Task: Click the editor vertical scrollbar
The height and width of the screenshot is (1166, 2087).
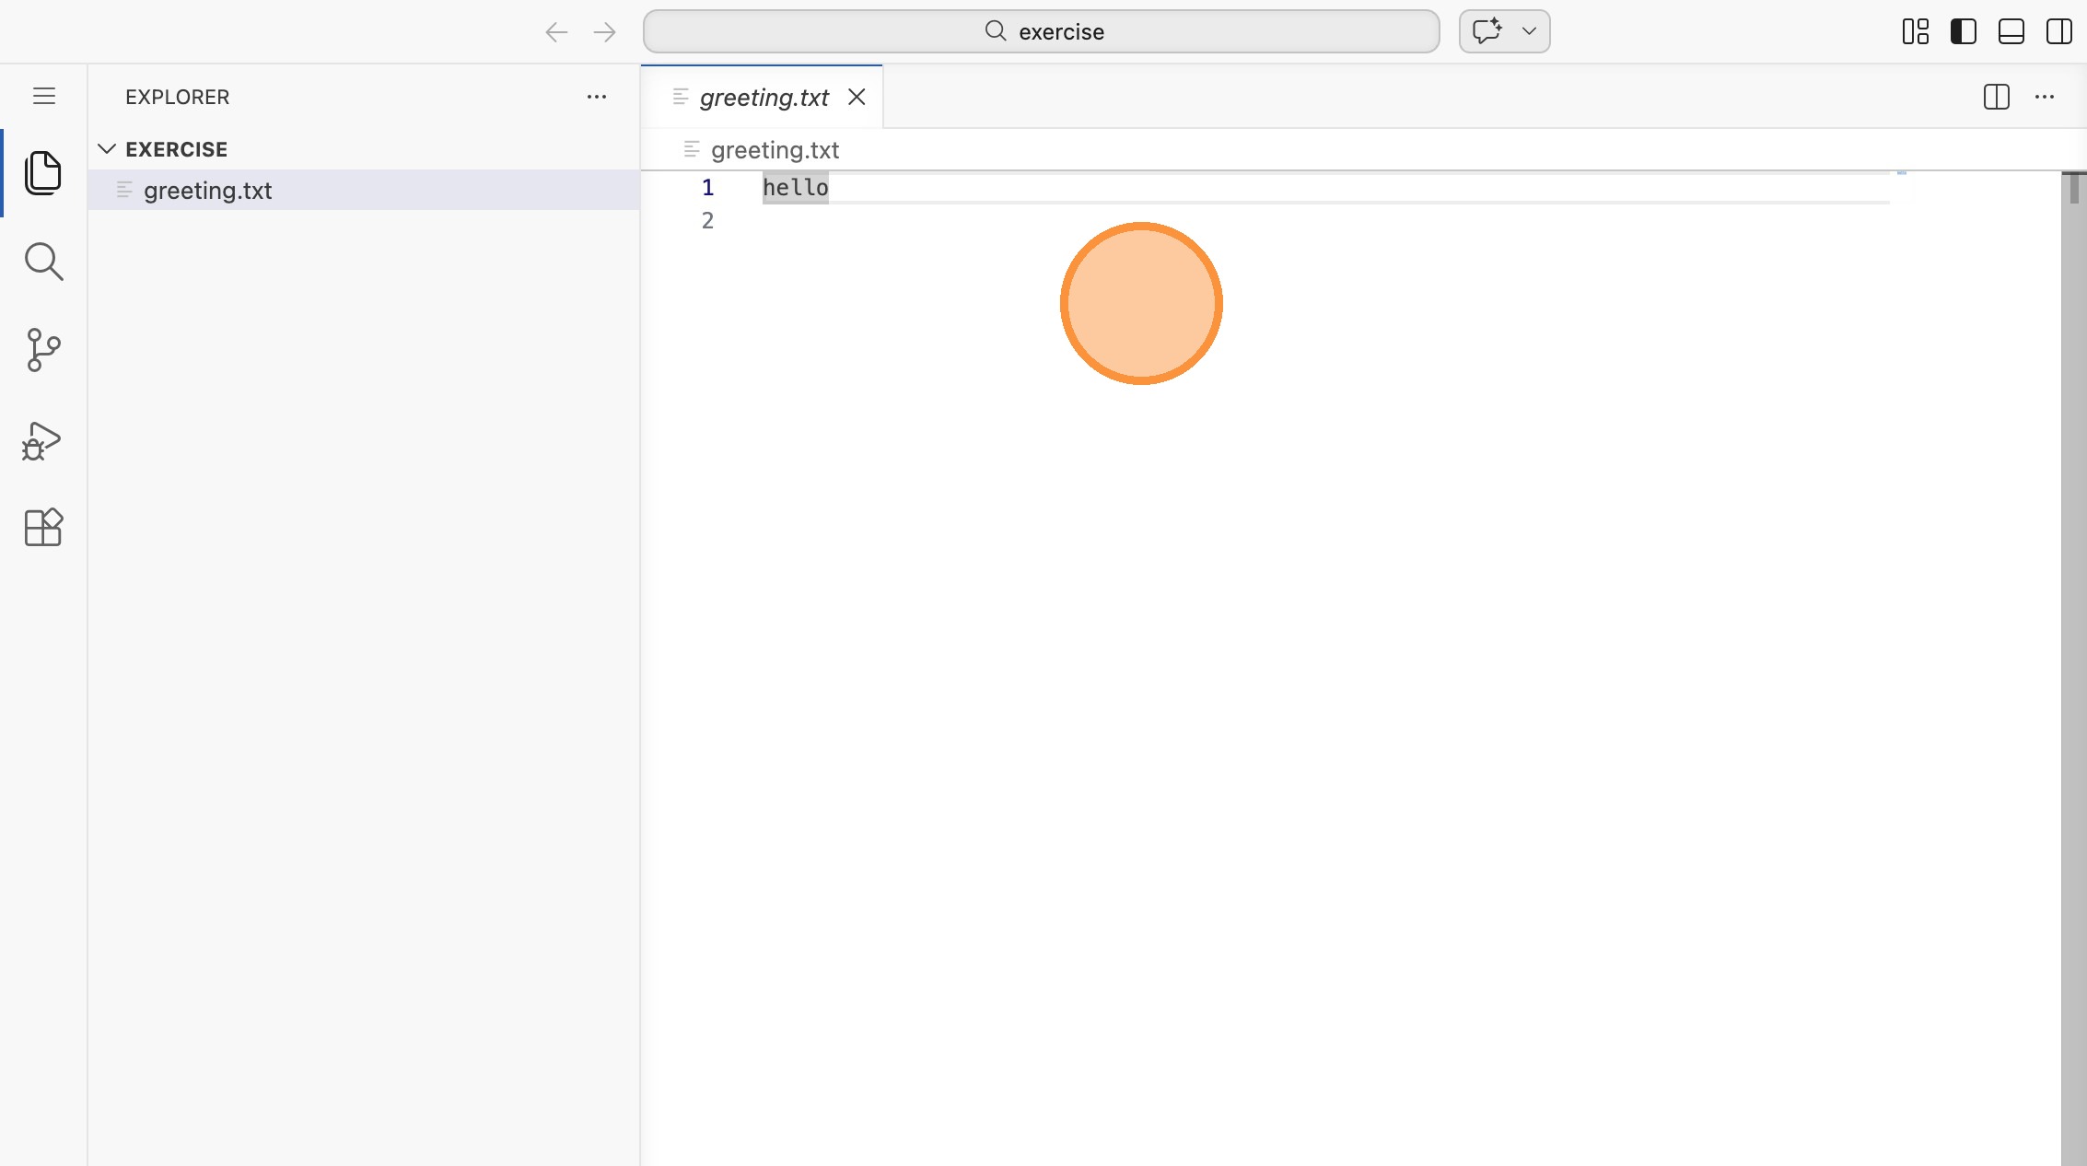Action: [x=2073, y=645]
